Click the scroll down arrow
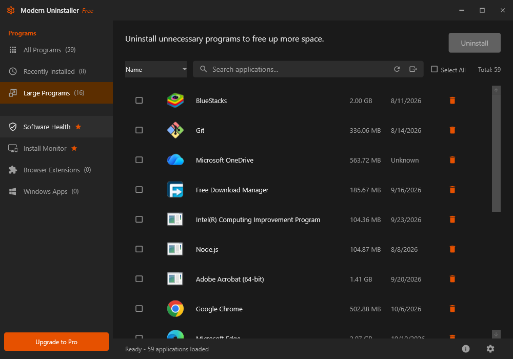513x359 pixels. [496, 334]
